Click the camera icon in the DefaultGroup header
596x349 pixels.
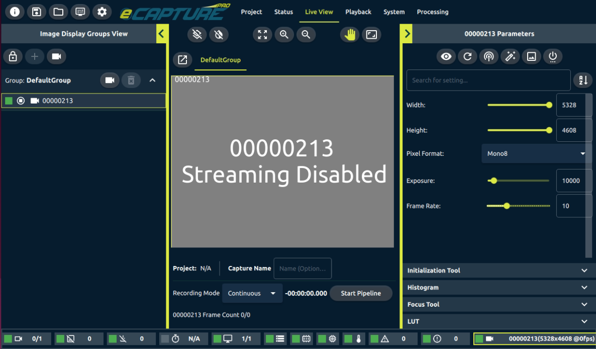pos(110,80)
